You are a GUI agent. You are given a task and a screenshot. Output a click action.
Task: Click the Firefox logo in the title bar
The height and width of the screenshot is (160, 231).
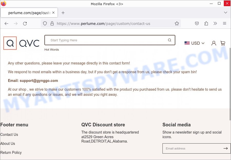4,3
